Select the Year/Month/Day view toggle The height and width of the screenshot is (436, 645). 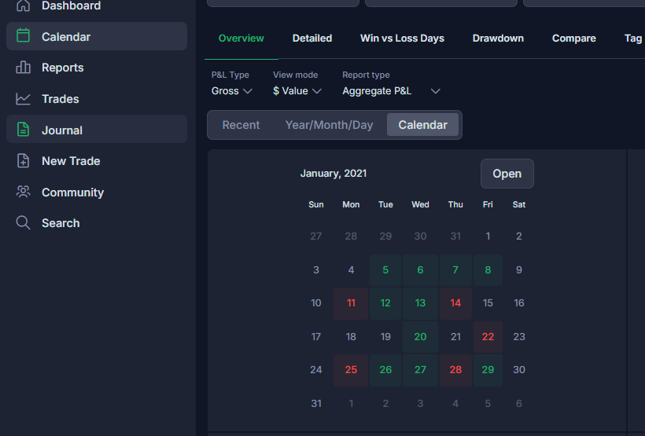pyautogui.click(x=329, y=125)
